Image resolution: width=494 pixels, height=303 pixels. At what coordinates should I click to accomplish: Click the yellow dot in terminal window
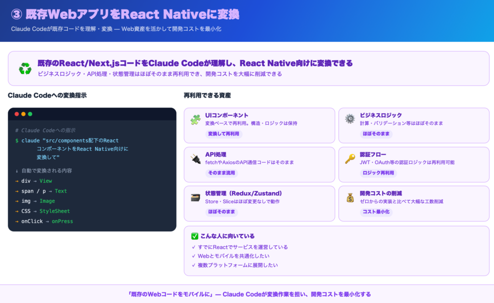click(x=23, y=114)
